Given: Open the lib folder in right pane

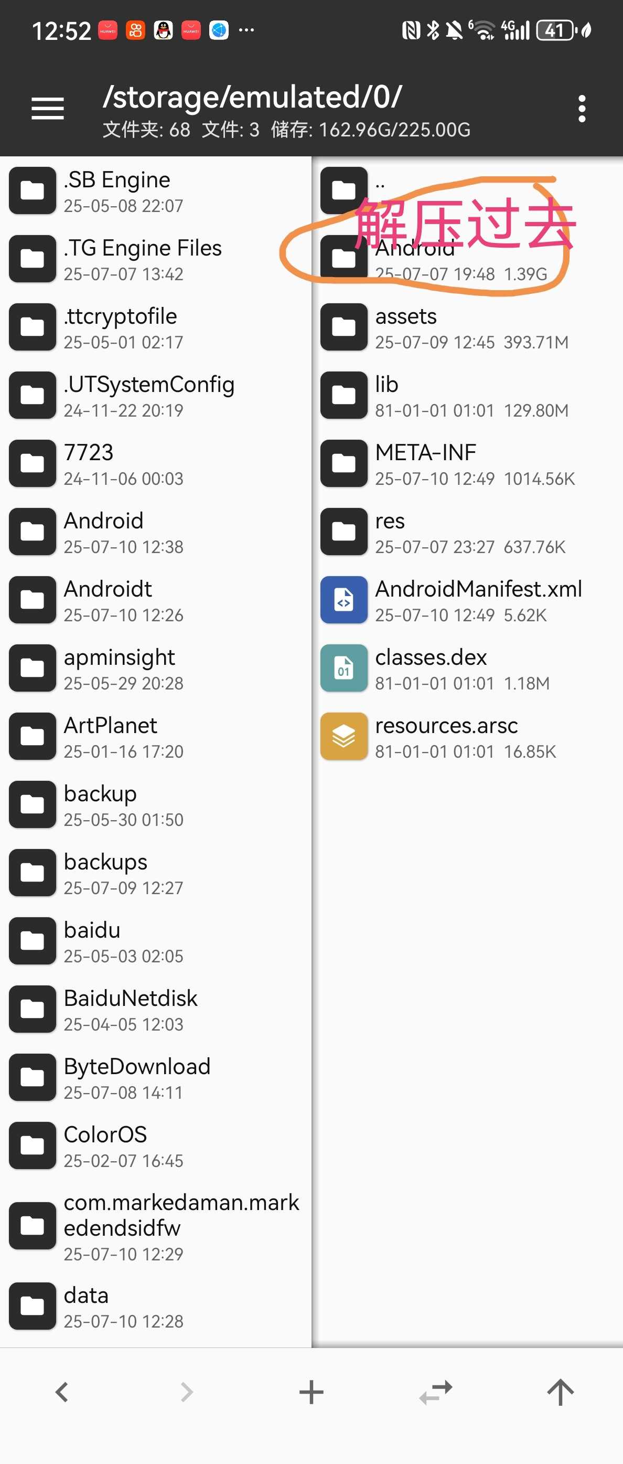Looking at the screenshot, I should tap(467, 395).
